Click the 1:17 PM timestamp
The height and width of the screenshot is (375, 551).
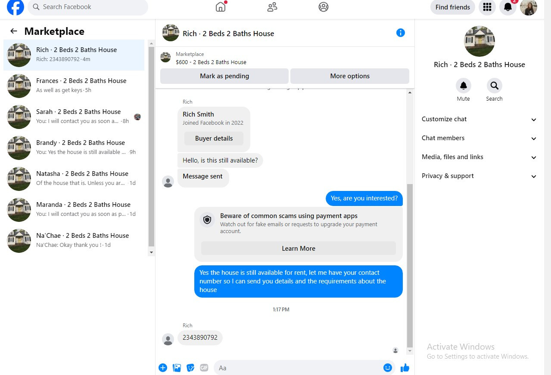point(281,310)
